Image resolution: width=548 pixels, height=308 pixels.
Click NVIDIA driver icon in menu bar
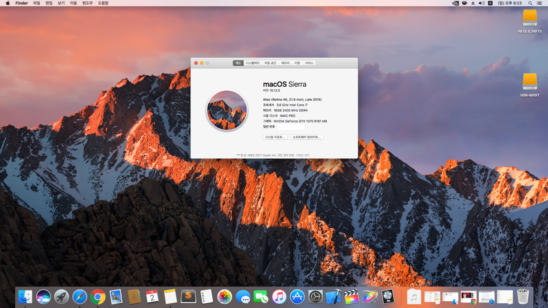coord(456,3)
